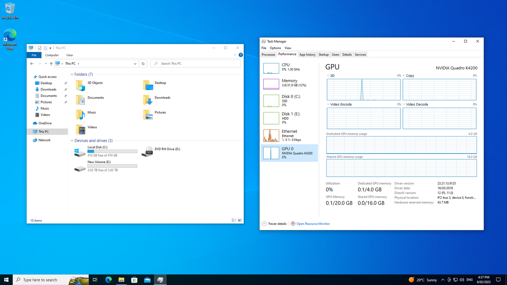Viewport: 507px width, 285px height.
Task: Switch to details view layout icon
Action: 234,220
